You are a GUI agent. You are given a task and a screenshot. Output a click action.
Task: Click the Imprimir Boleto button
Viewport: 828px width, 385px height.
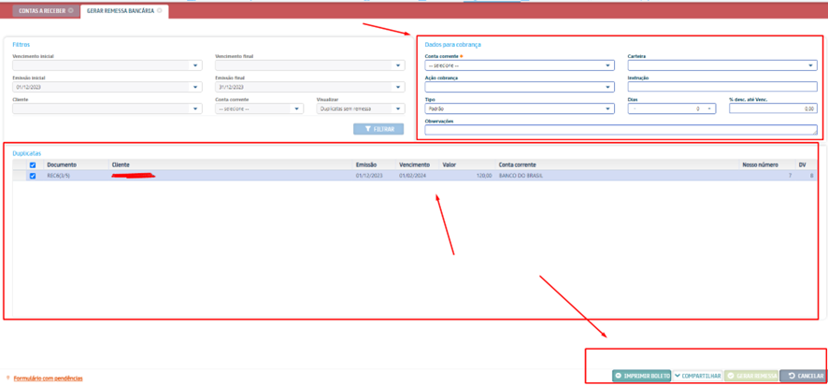tap(641, 376)
